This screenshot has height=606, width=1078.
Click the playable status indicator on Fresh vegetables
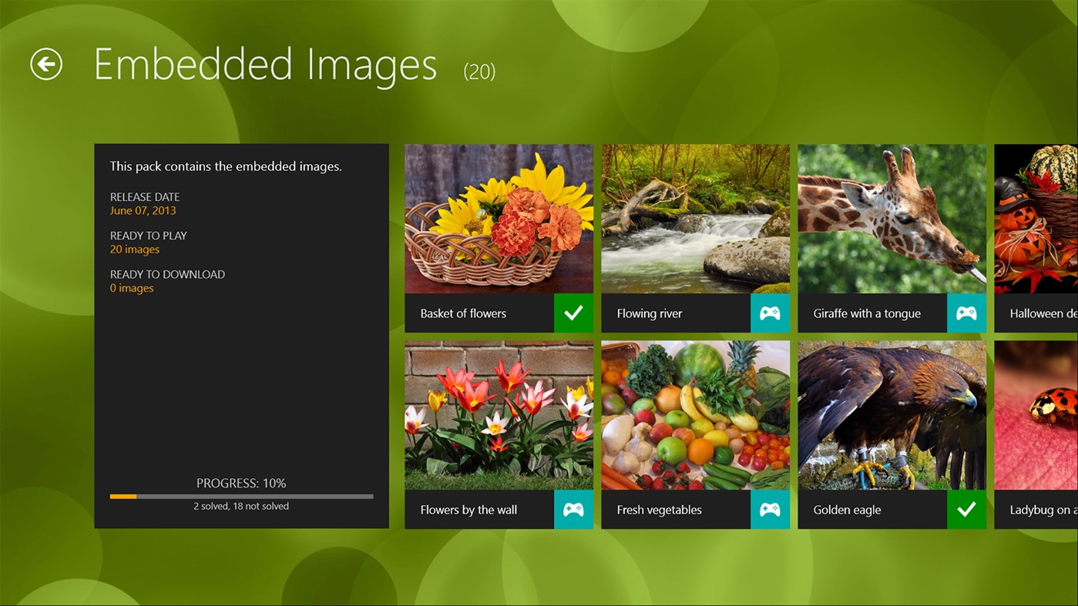click(x=770, y=509)
